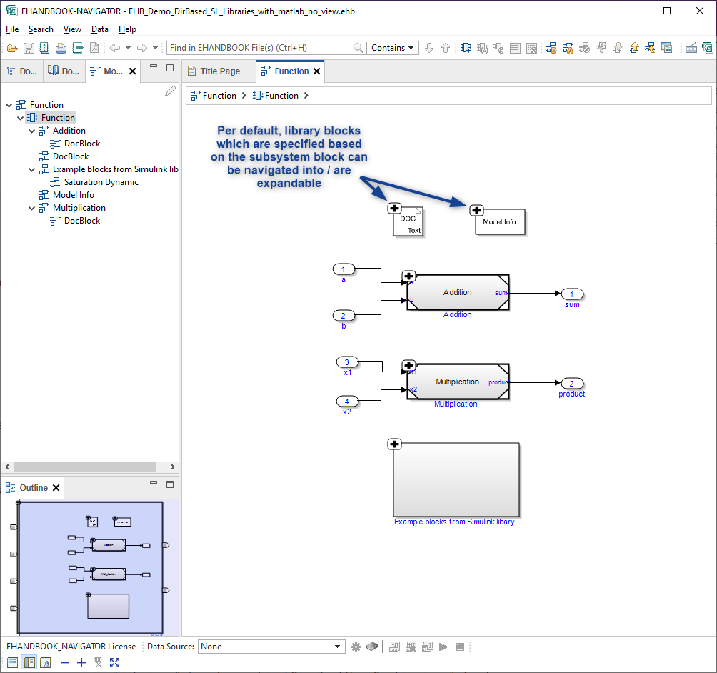Select the Print icon in the toolbar

(x=61, y=49)
